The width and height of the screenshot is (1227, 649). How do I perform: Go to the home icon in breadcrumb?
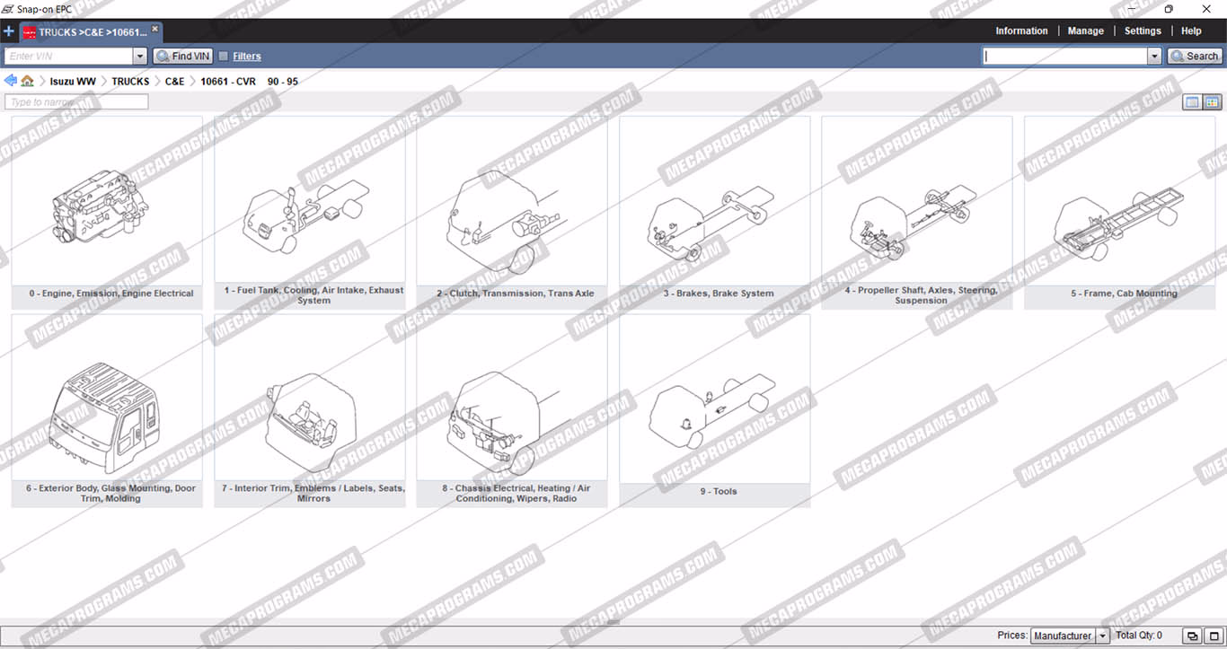coord(27,81)
